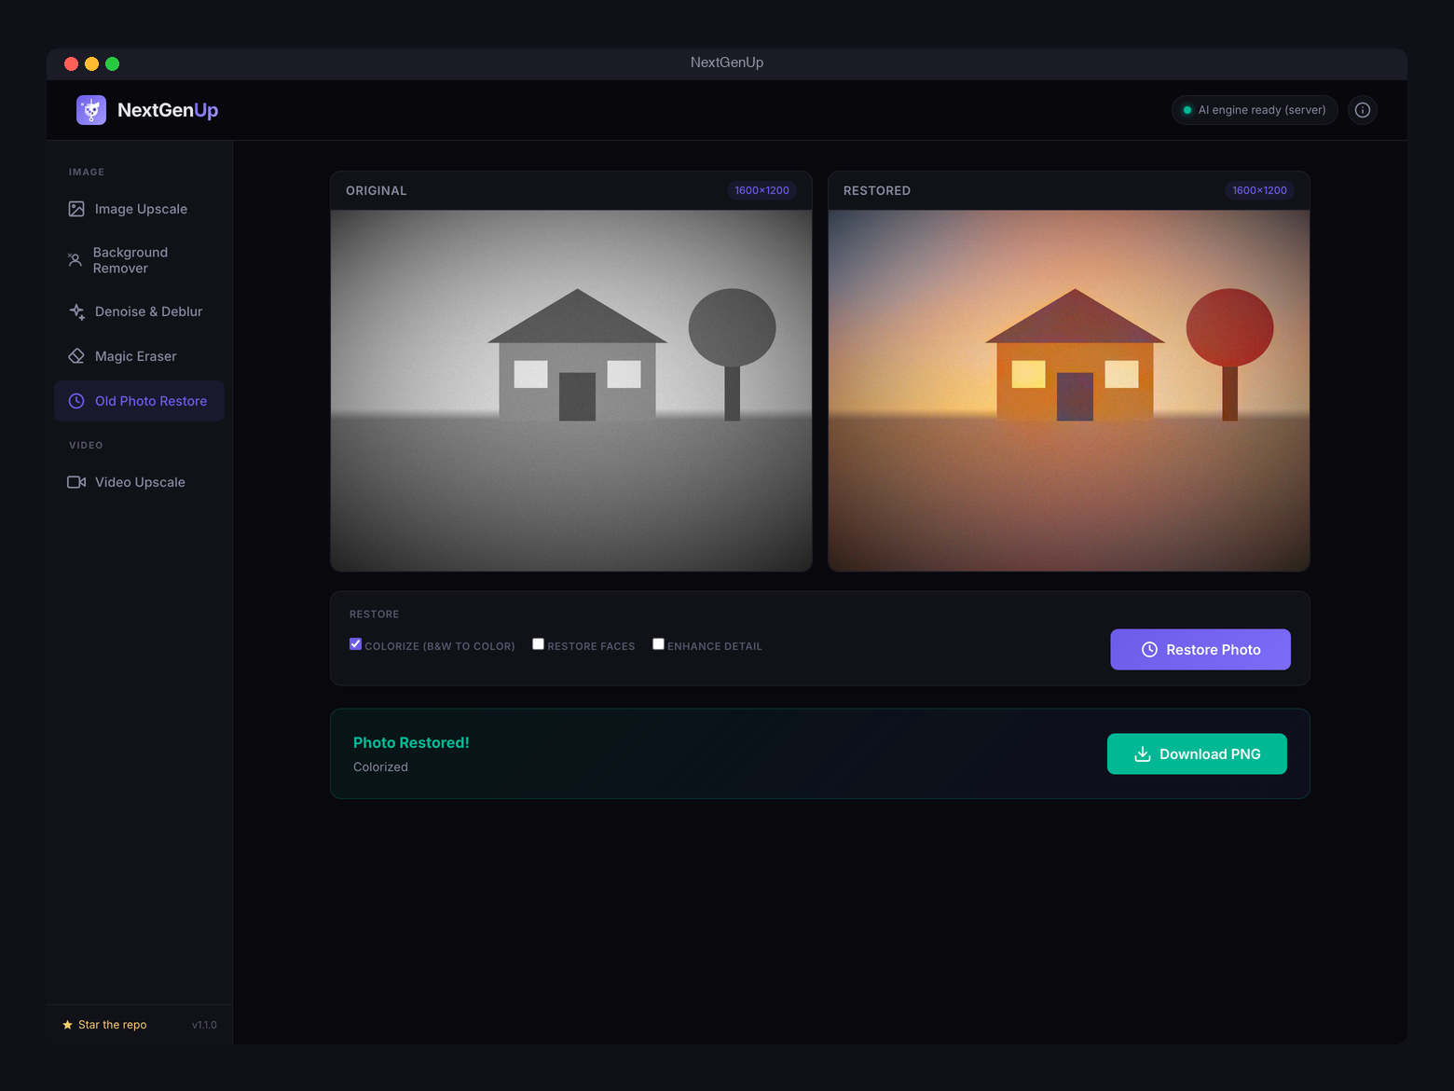Viewport: 1454px width, 1091px height.
Task: Click the RESTORED panel heading
Action: (877, 190)
